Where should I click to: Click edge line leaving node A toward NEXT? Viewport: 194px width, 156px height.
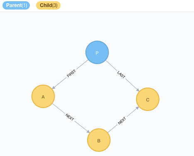(x=59, y=108)
